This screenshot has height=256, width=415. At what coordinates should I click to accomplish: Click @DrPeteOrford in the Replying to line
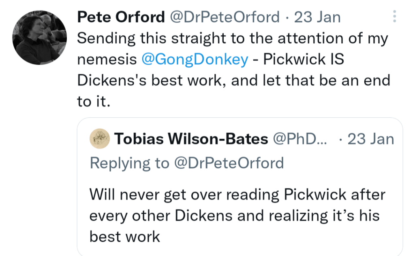pyautogui.click(x=229, y=163)
